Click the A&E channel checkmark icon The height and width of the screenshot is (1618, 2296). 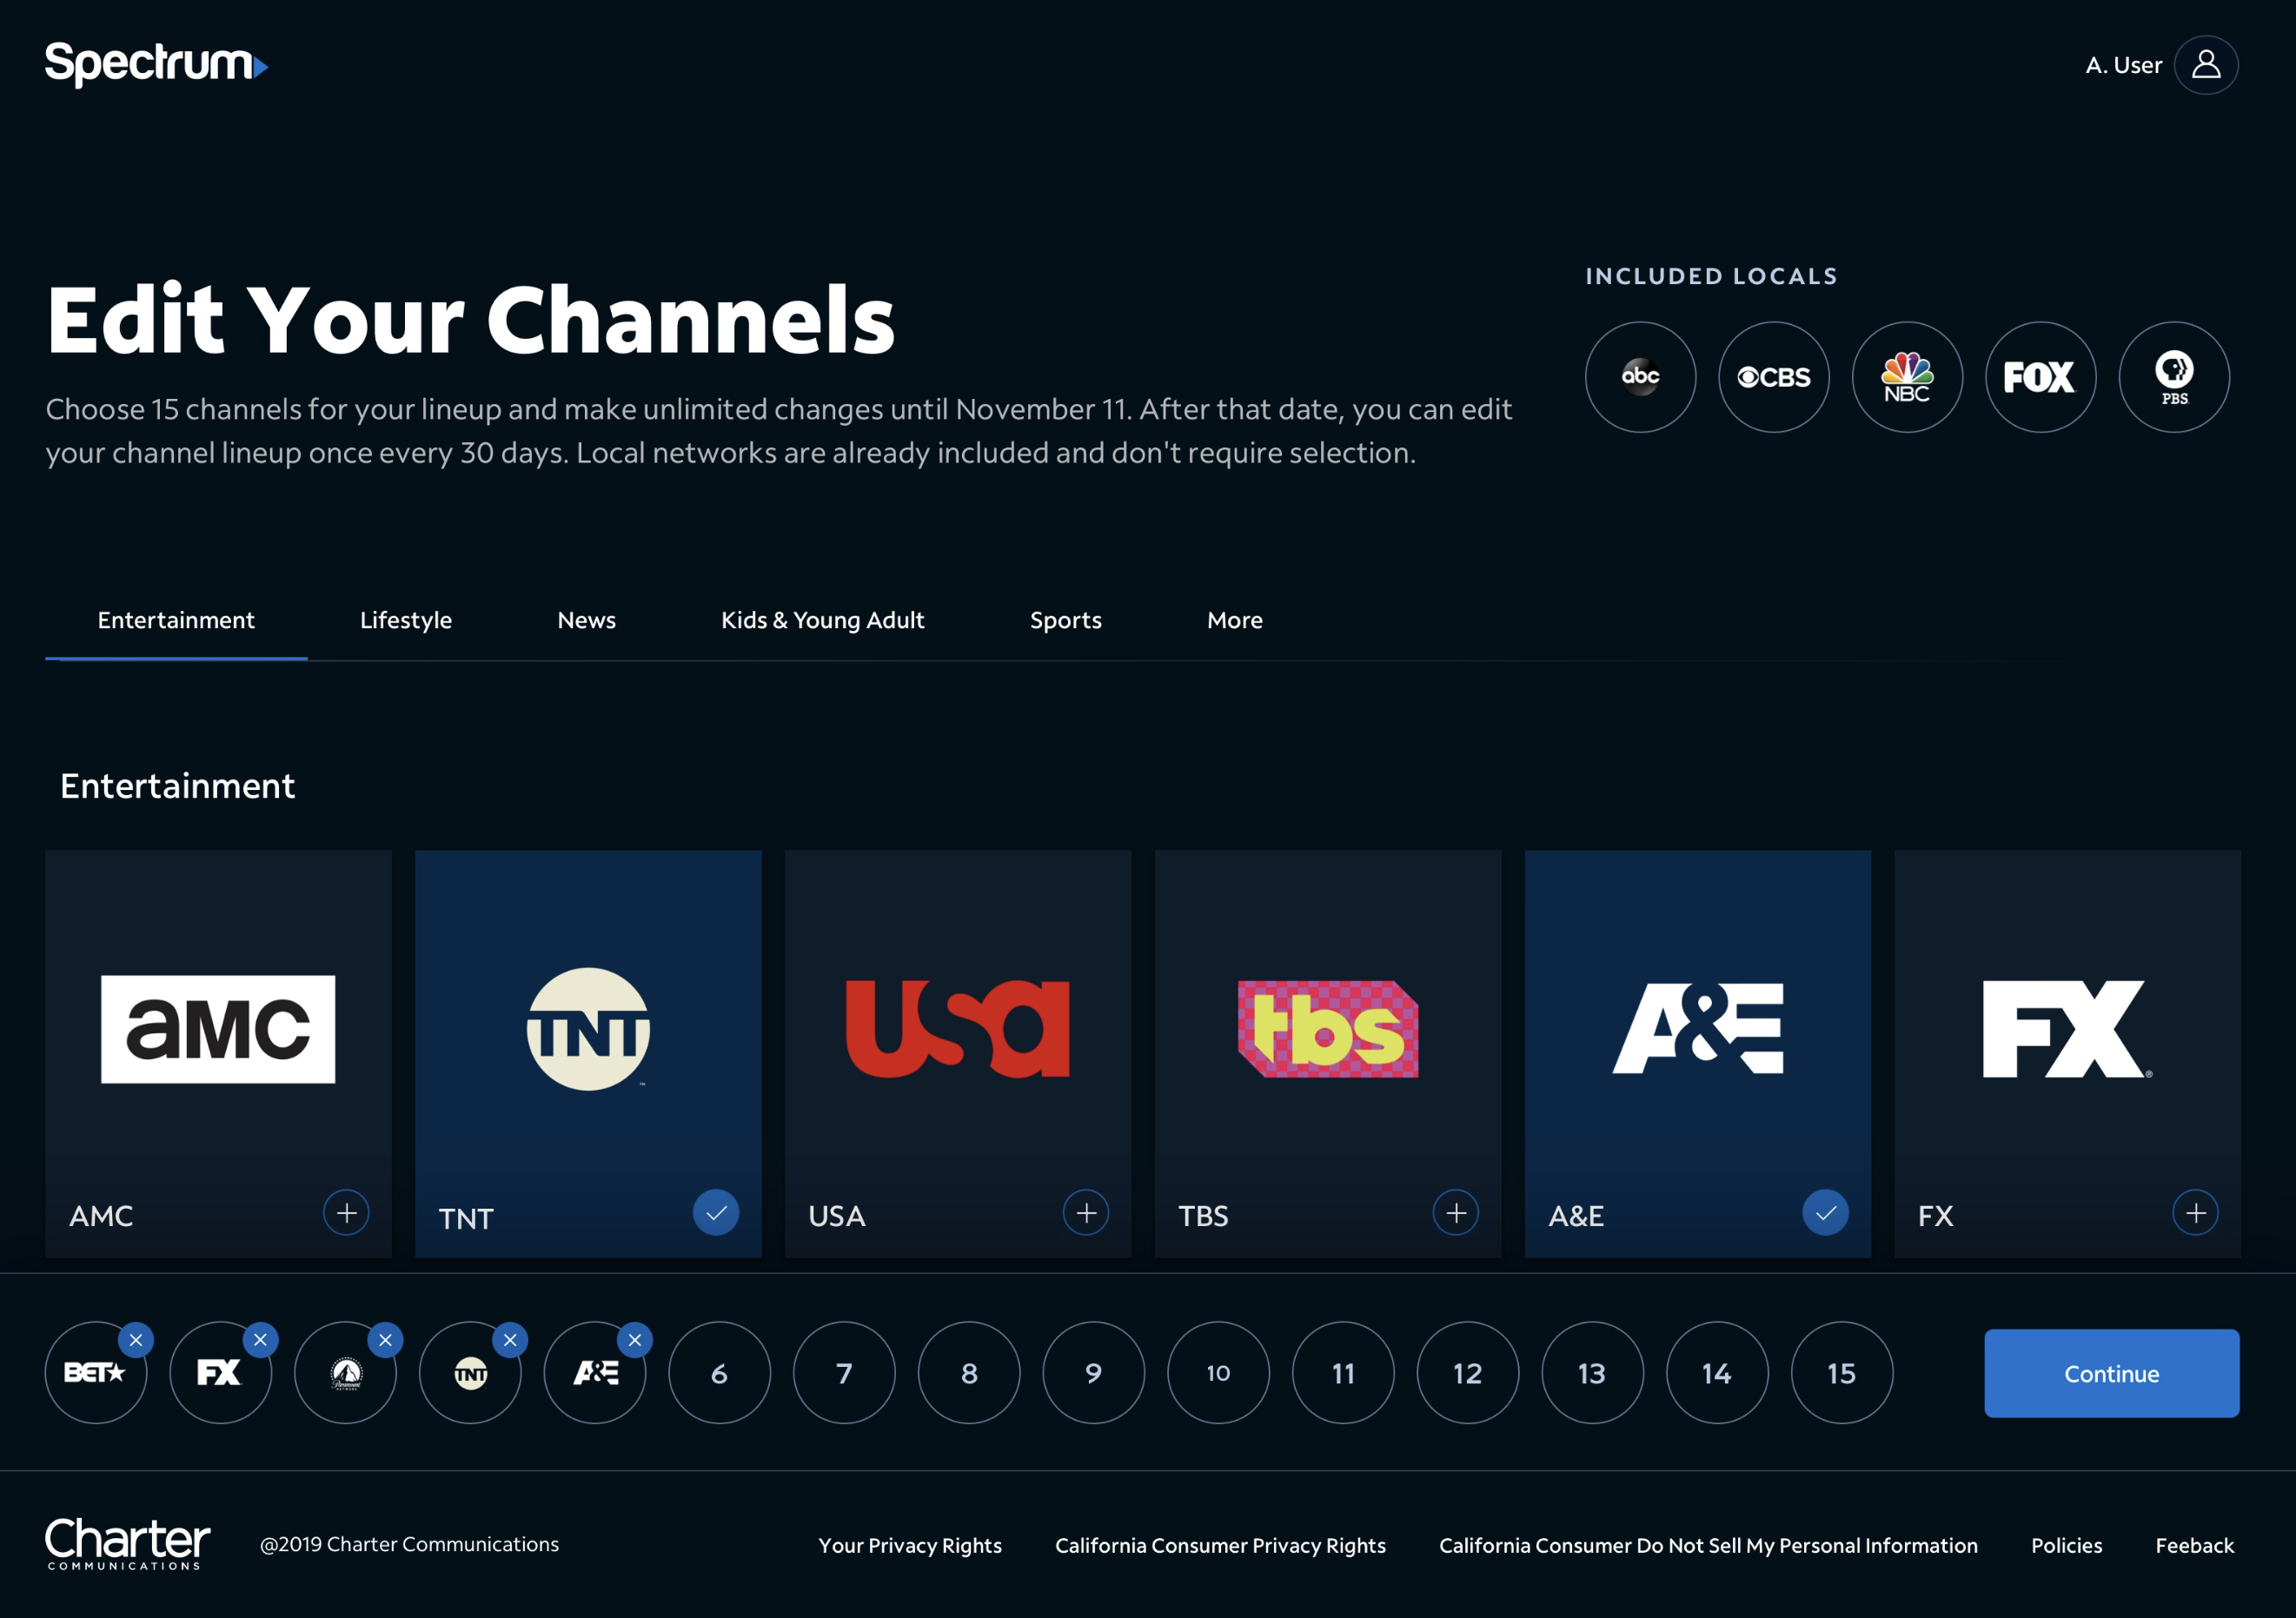click(1828, 1211)
